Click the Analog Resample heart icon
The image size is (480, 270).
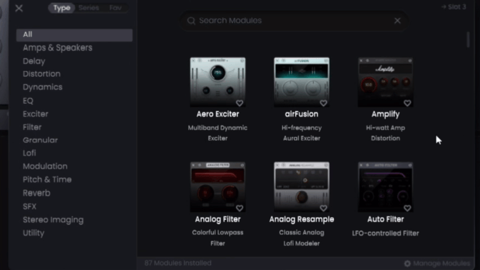tap(323, 208)
